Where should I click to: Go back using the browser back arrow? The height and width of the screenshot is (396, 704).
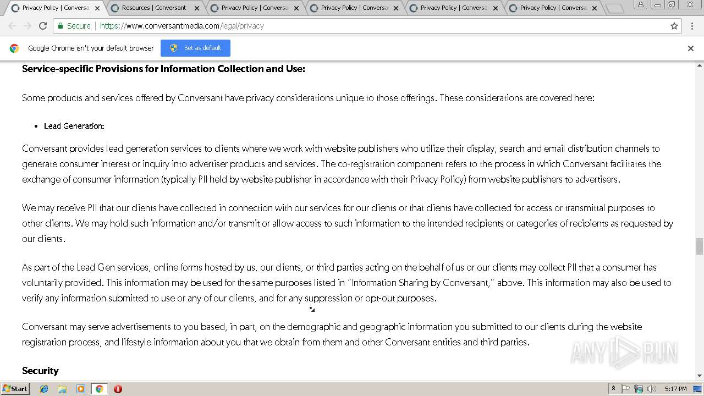(12, 26)
